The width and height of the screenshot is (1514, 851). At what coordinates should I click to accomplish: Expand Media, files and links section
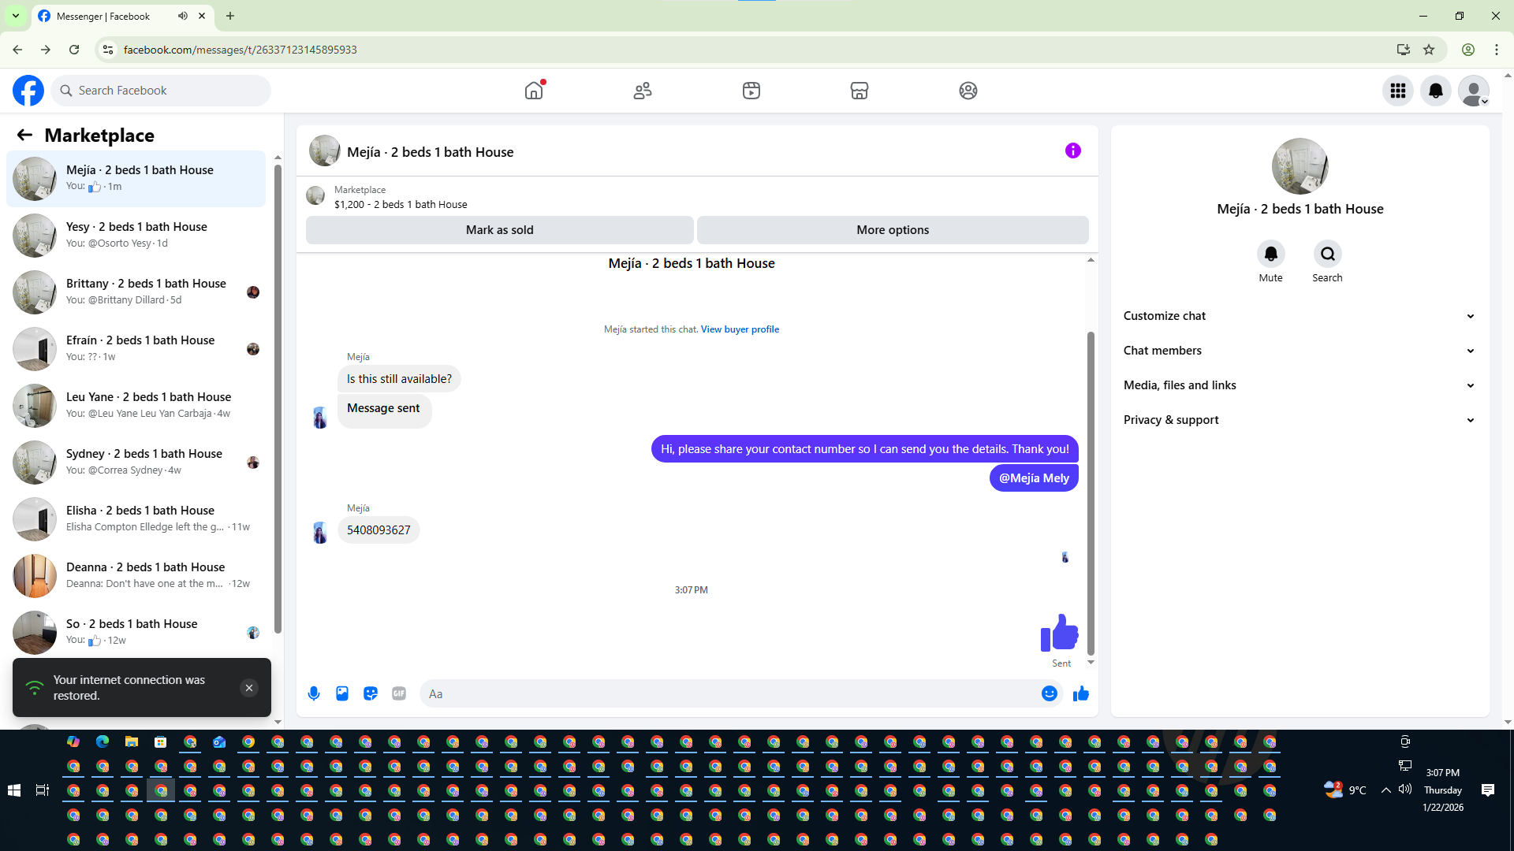(1300, 385)
